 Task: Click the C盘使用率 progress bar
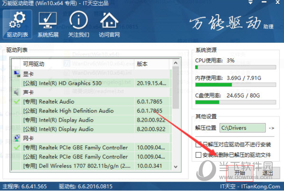(x=236, y=102)
